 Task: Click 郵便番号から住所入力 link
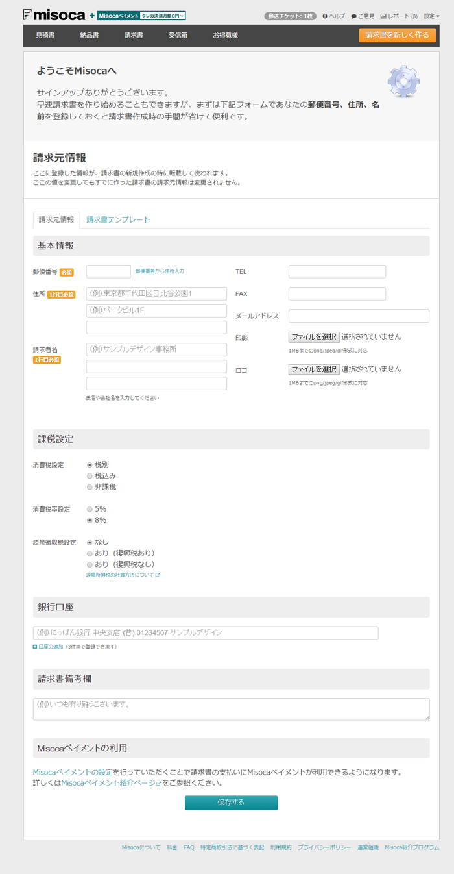tap(160, 271)
